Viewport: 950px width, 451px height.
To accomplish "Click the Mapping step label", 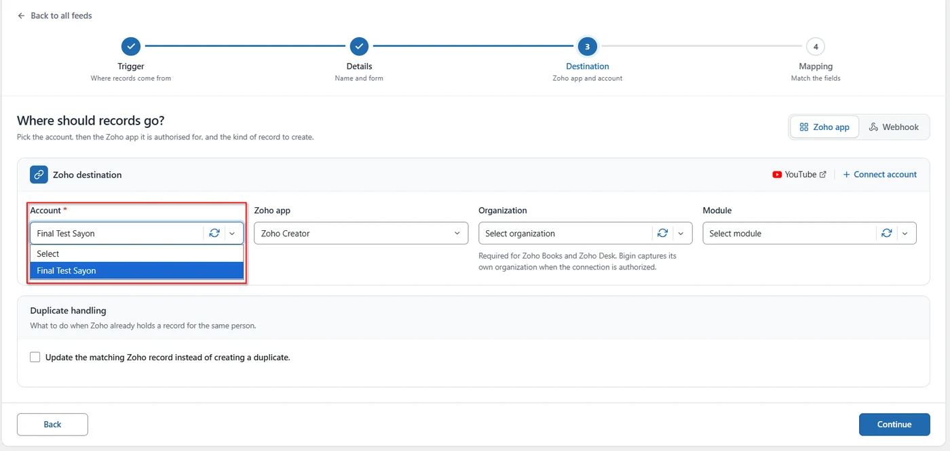I will [x=816, y=66].
